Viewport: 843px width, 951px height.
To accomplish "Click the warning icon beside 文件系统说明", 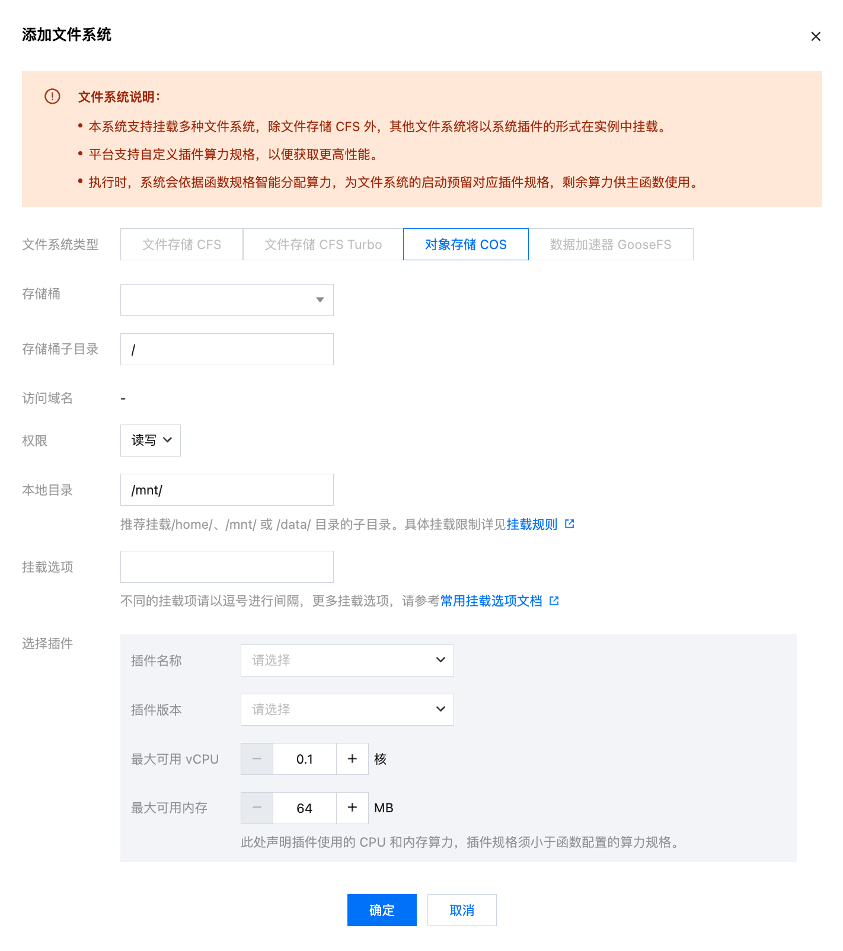I will [52, 96].
